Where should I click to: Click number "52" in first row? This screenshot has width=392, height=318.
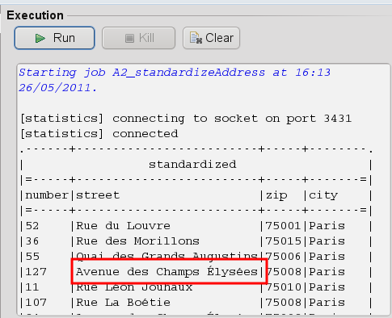32,226
